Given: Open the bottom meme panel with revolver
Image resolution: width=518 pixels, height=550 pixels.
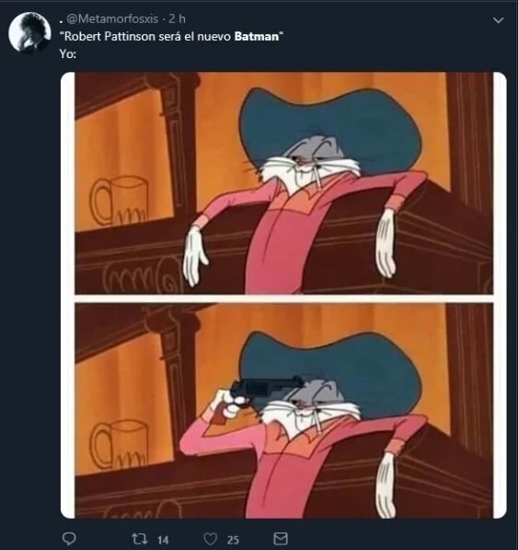Looking at the screenshot, I should tap(284, 410).
